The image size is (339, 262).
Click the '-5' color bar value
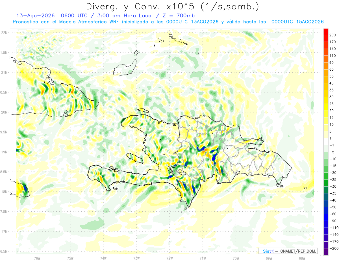point(332,152)
